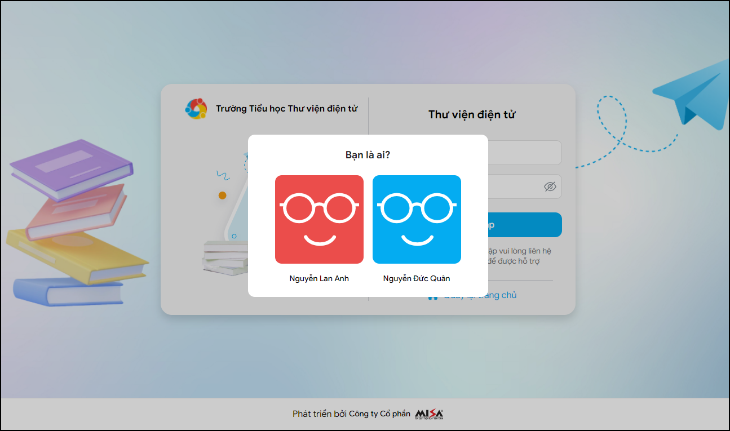Choose the blue Nguyễn Đức Quân avatar
The image size is (730, 431).
(x=417, y=219)
